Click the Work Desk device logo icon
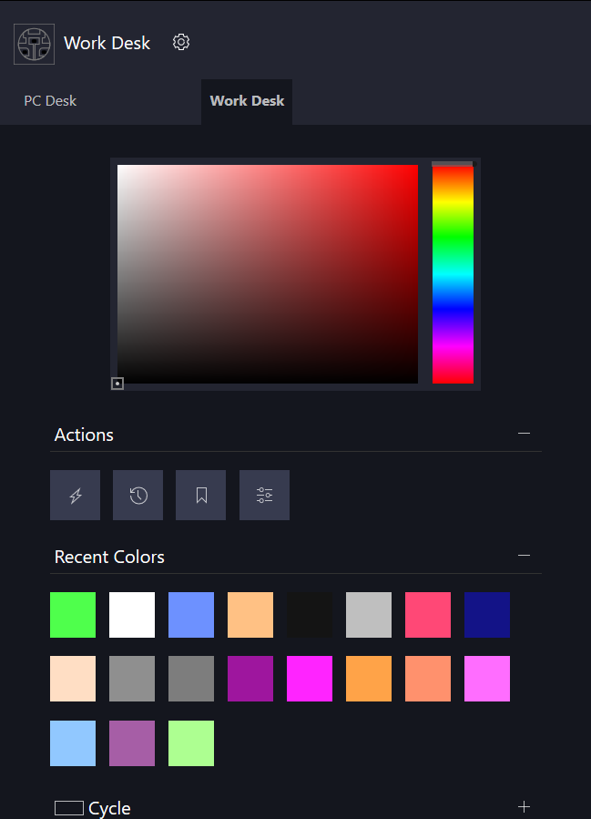Image resolution: width=591 pixels, height=819 pixels. tap(34, 45)
